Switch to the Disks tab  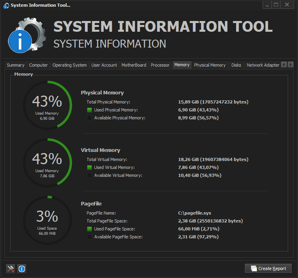(236, 65)
